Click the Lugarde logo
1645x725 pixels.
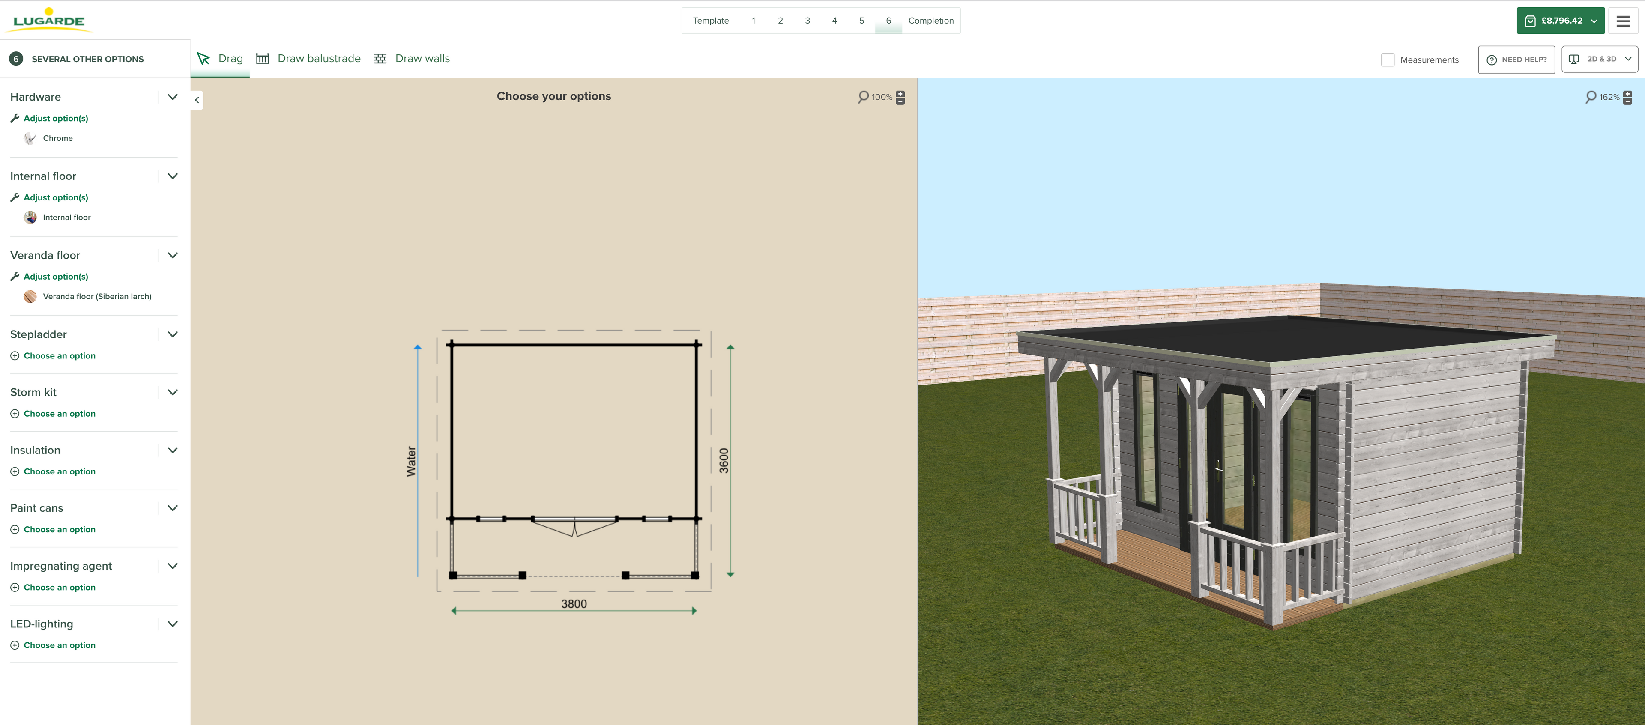(x=49, y=20)
